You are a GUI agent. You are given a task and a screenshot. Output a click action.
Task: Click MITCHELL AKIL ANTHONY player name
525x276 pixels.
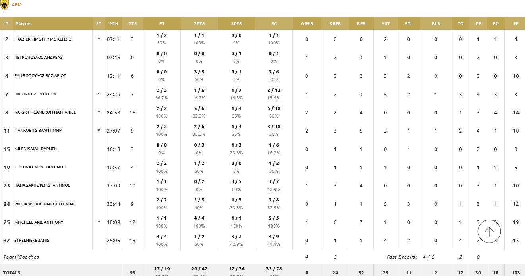pyautogui.click(x=39, y=222)
